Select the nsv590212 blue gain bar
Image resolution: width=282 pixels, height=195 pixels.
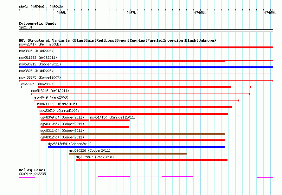[x=146, y=67]
